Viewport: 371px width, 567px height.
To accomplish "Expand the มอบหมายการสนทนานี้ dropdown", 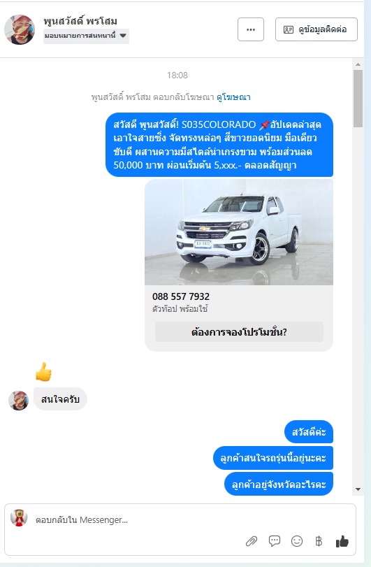I will (86, 36).
